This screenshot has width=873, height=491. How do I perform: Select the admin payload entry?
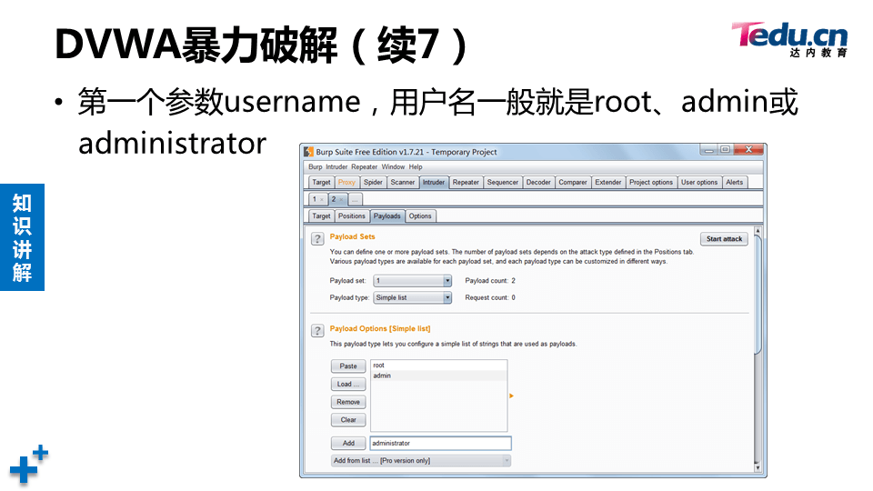click(x=438, y=376)
